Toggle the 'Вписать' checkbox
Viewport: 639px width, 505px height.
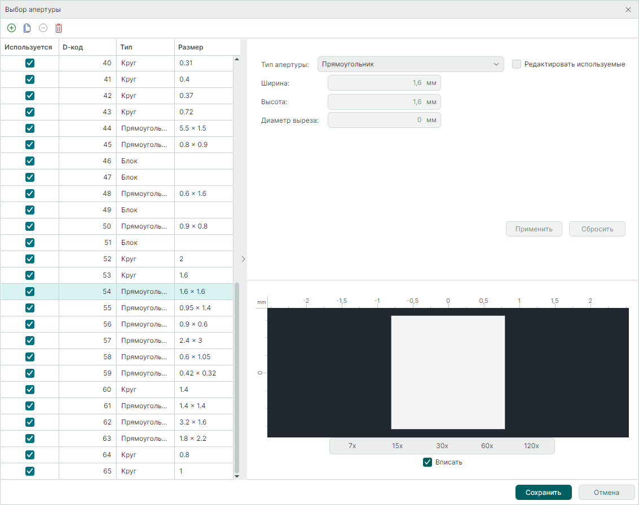pyautogui.click(x=428, y=462)
